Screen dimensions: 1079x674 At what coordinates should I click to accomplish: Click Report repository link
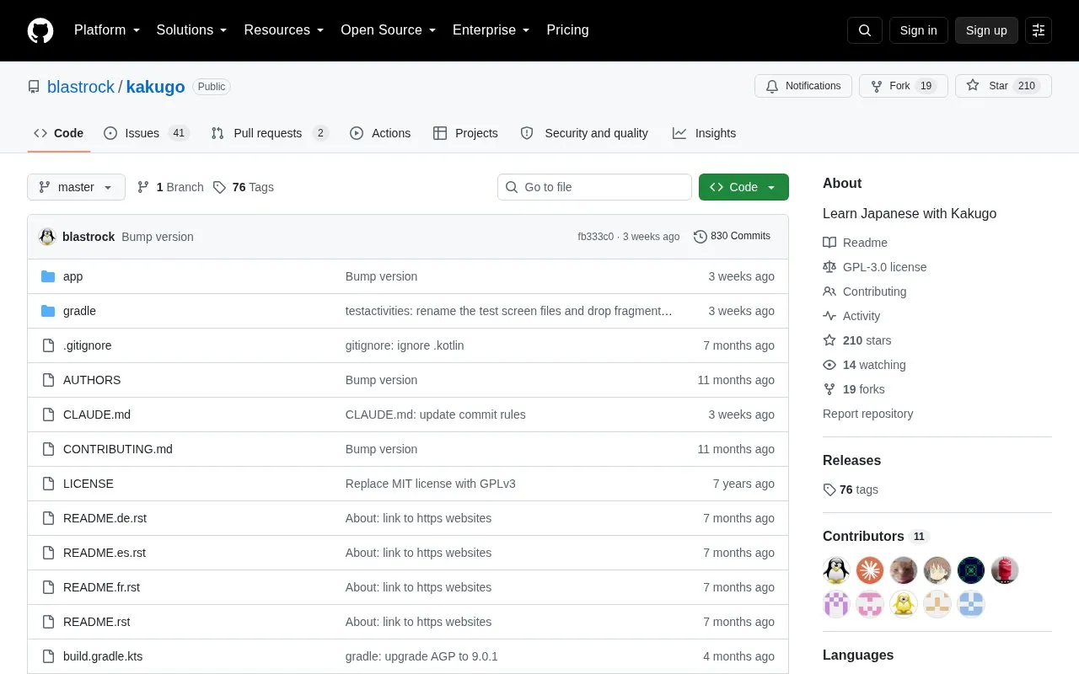[867, 414]
